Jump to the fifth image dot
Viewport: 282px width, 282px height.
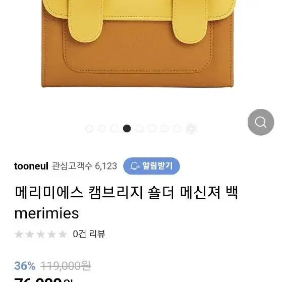[x=139, y=129]
